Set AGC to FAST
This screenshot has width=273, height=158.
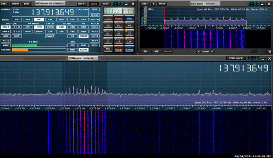pyautogui.click(x=83, y=45)
